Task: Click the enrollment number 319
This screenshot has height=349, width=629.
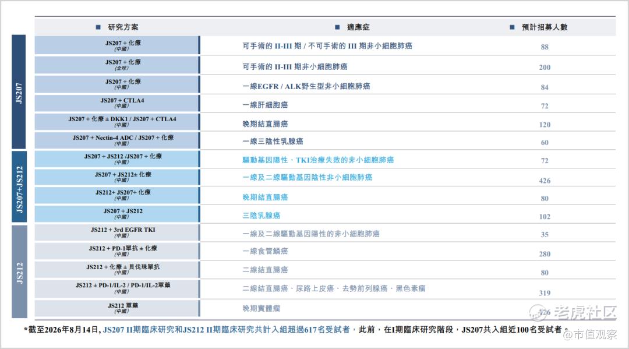Action: point(545,293)
